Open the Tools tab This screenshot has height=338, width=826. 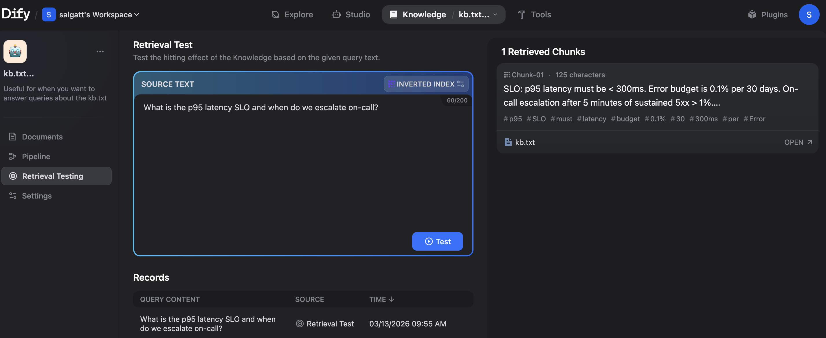(x=535, y=15)
